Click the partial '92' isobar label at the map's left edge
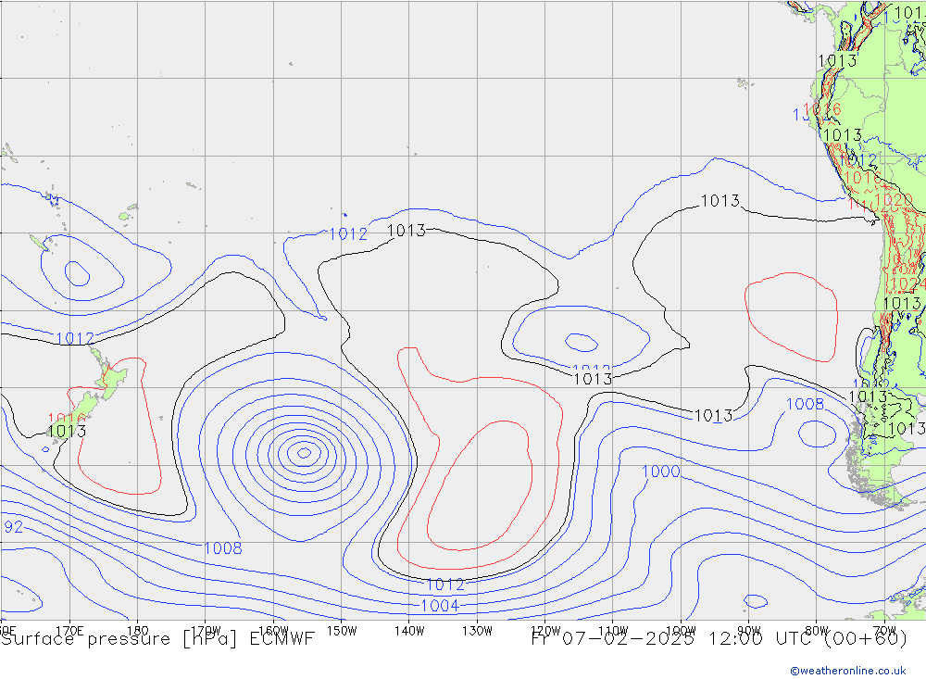The width and height of the screenshot is (926, 679). coord(13,527)
